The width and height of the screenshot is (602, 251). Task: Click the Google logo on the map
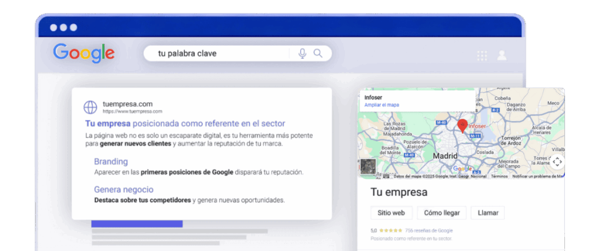click(462, 169)
